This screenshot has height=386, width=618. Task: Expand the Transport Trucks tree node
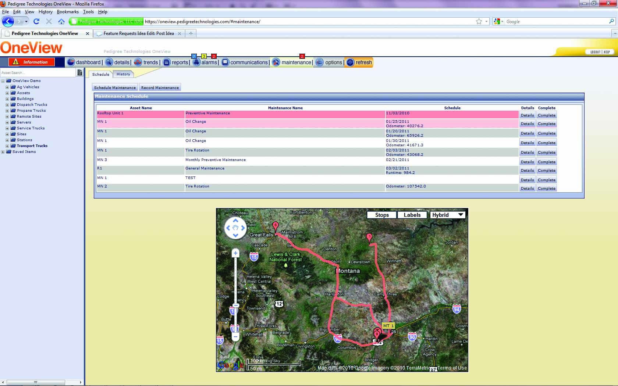tap(7, 146)
